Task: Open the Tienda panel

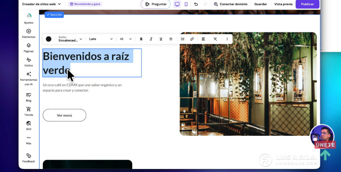Action: tap(29, 112)
